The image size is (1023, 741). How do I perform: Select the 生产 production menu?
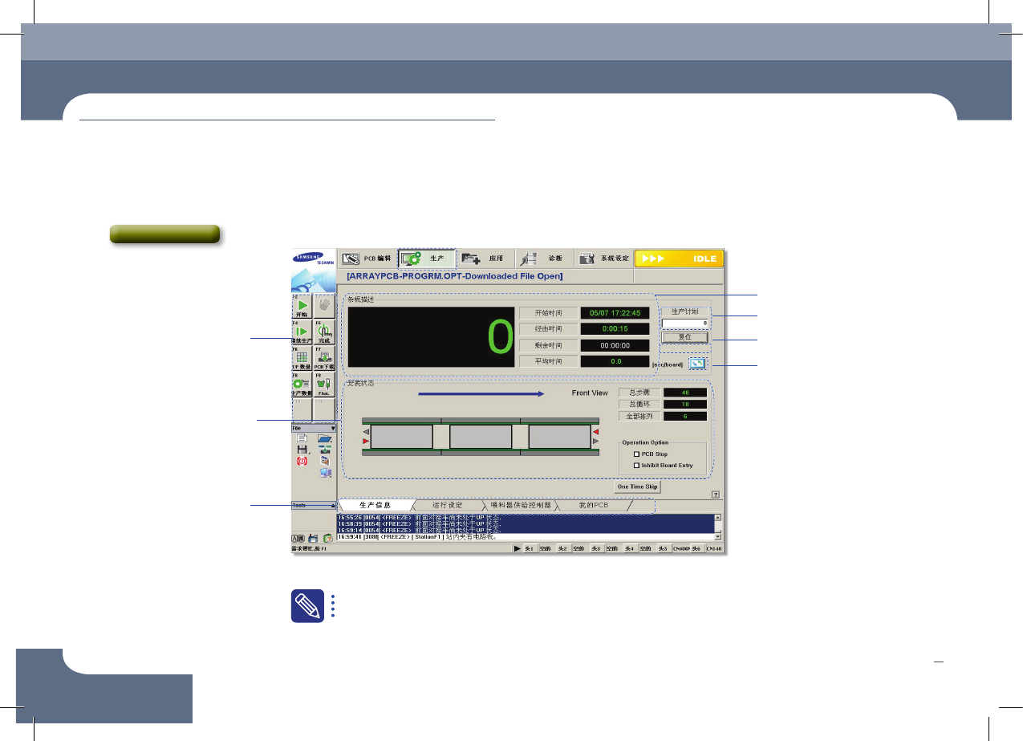[x=426, y=259]
